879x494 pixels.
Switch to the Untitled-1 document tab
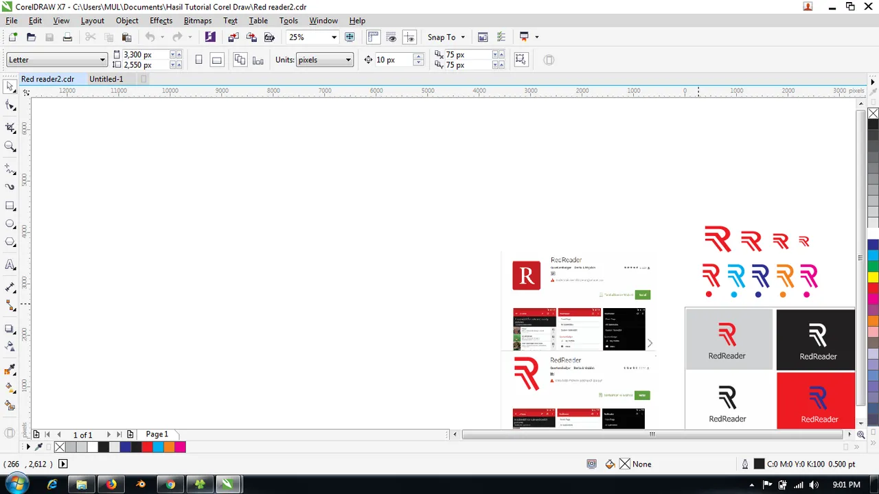pos(106,79)
